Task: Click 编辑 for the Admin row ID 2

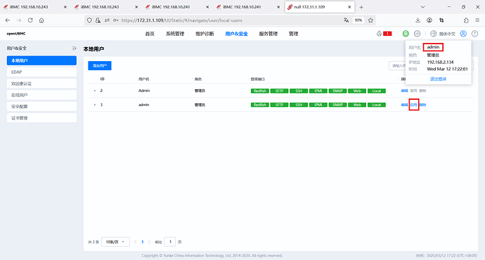Action: (404, 91)
